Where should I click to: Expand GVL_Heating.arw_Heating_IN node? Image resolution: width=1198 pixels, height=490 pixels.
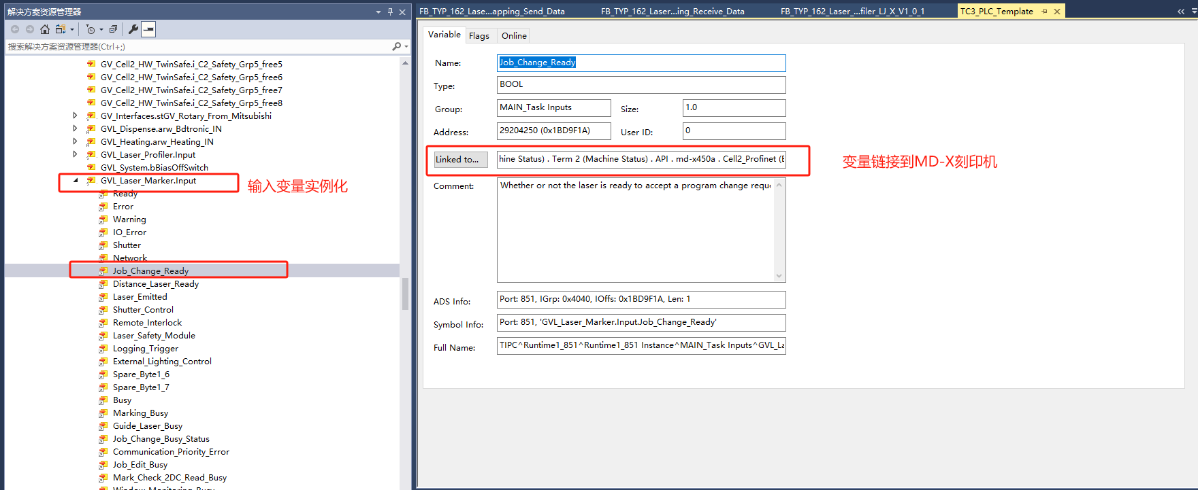76,141
